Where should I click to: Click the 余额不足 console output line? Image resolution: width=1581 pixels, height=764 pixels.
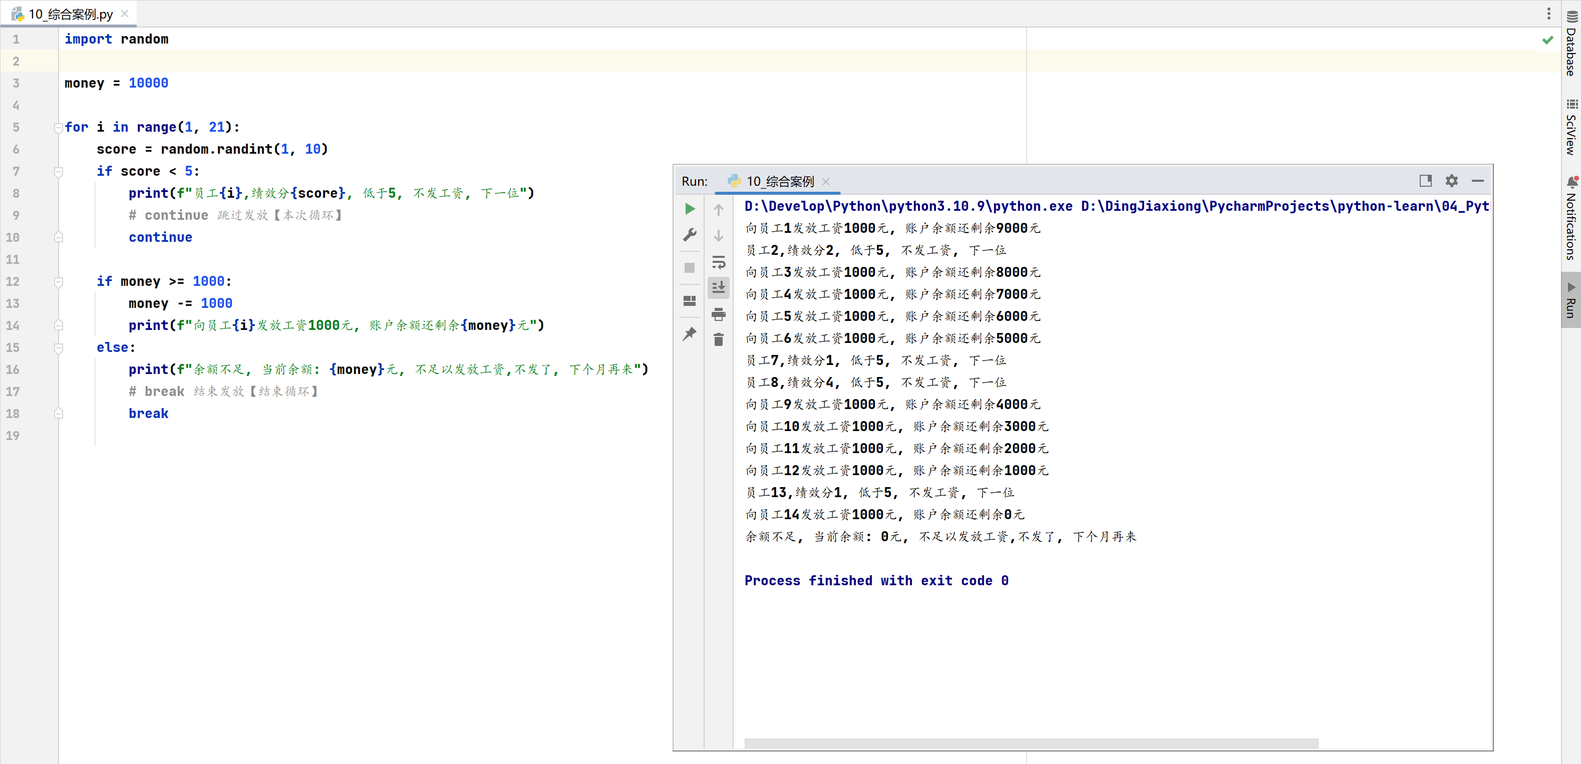[941, 536]
